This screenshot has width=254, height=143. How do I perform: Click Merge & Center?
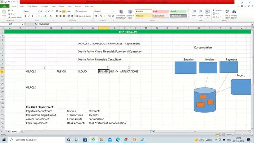(x=83, y=16)
